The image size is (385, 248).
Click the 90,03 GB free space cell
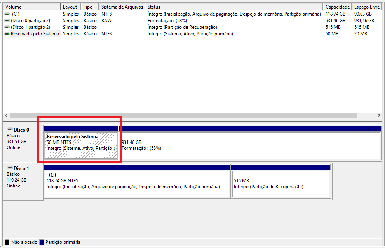pyautogui.click(x=363, y=14)
